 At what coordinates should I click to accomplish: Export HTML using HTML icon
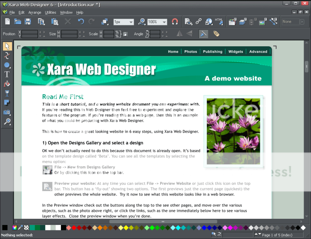pyautogui.click(x=219, y=21)
